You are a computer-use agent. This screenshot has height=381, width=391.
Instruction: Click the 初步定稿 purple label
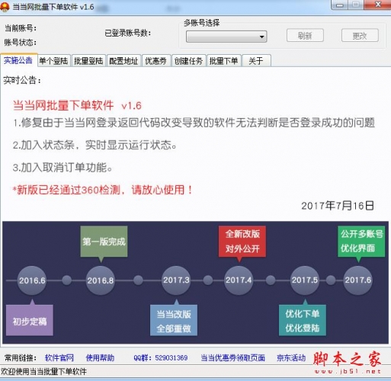point(30,320)
